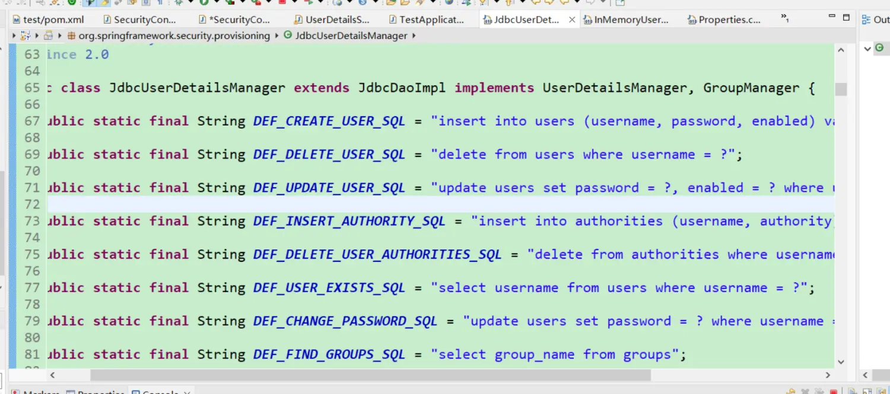Click the UserDetailsS... tab Java file icon
This screenshot has width=890, height=394.
click(x=298, y=20)
